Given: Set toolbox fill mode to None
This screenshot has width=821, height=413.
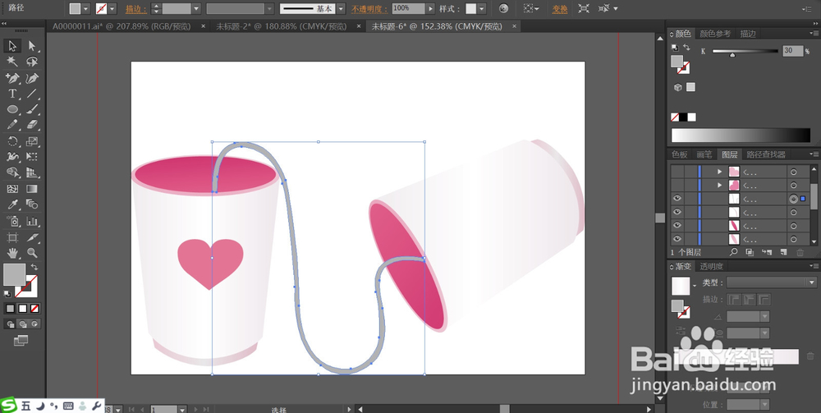Looking at the screenshot, I should (x=34, y=308).
